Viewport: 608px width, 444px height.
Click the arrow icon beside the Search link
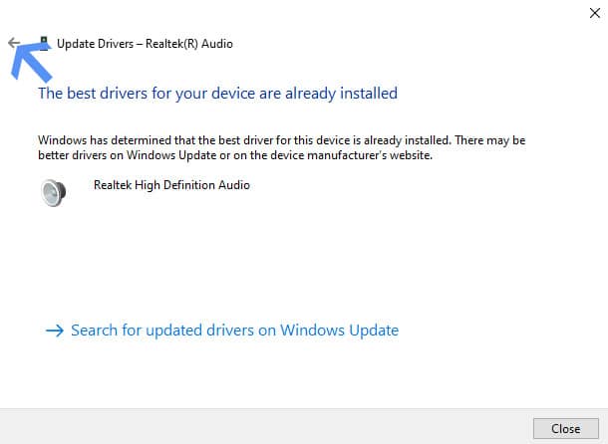(55, 331)
